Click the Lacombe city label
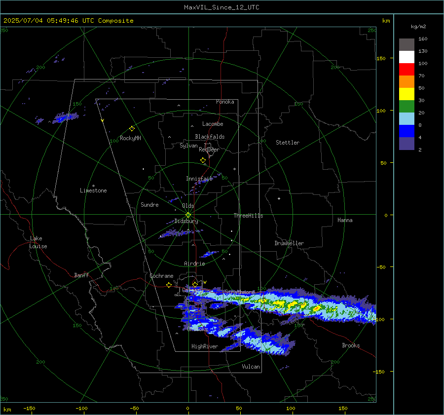The height and width of the screenshot is (415, 444). click(x=213, y=124)
